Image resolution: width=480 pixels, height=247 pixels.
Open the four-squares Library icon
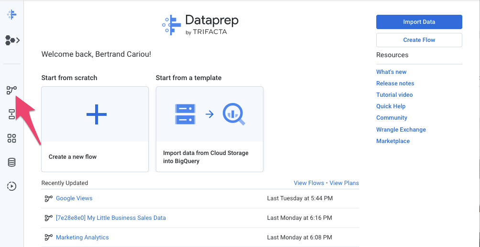point(12,138)
